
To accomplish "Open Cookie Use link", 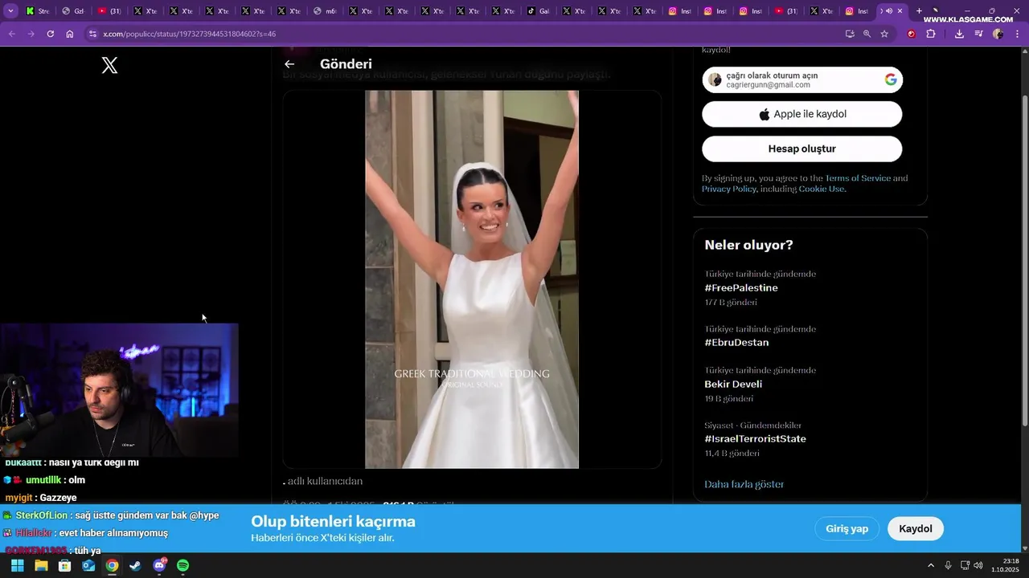I will point(821,189).
